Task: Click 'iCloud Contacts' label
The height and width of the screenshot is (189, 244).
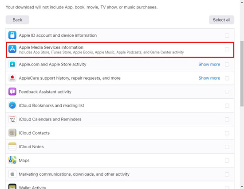Action: tap(34, 133)
